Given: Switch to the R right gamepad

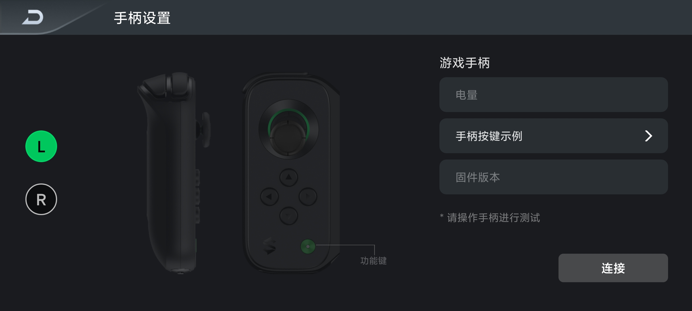Looking at the screenshot, I should click(x=41, y=199).
